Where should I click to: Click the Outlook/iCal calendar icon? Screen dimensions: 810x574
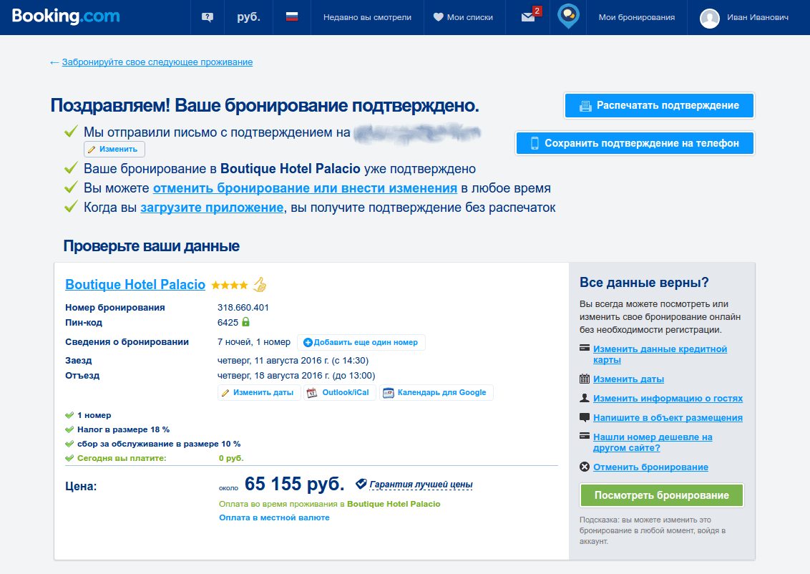(x=311, y=392)
